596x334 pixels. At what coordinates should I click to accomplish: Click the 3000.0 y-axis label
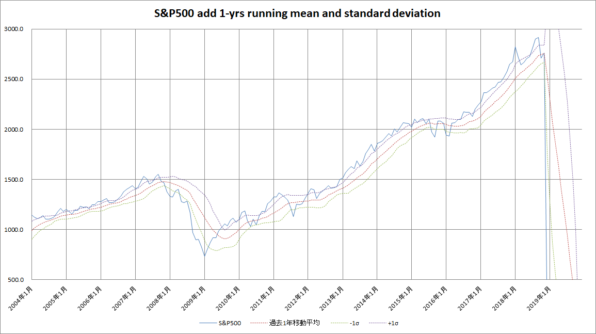[14, 29]
